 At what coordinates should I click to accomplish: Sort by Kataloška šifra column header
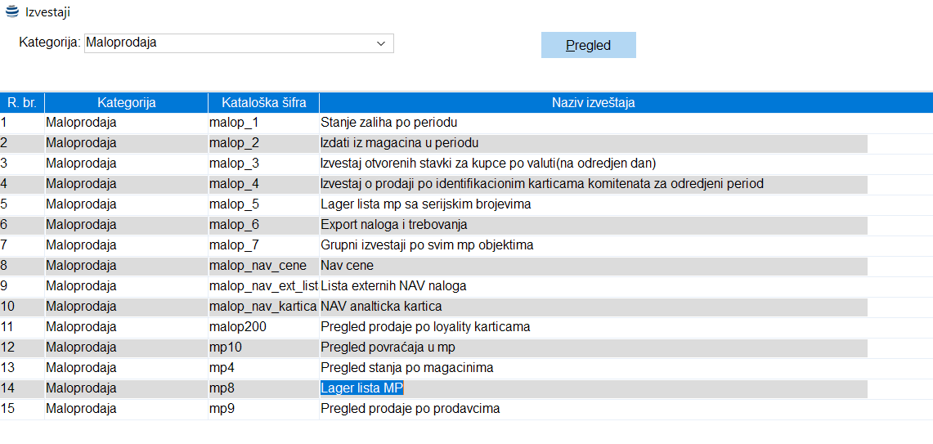click(263, 102)
